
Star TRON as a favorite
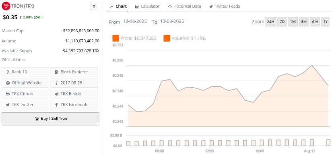point(94,6)
